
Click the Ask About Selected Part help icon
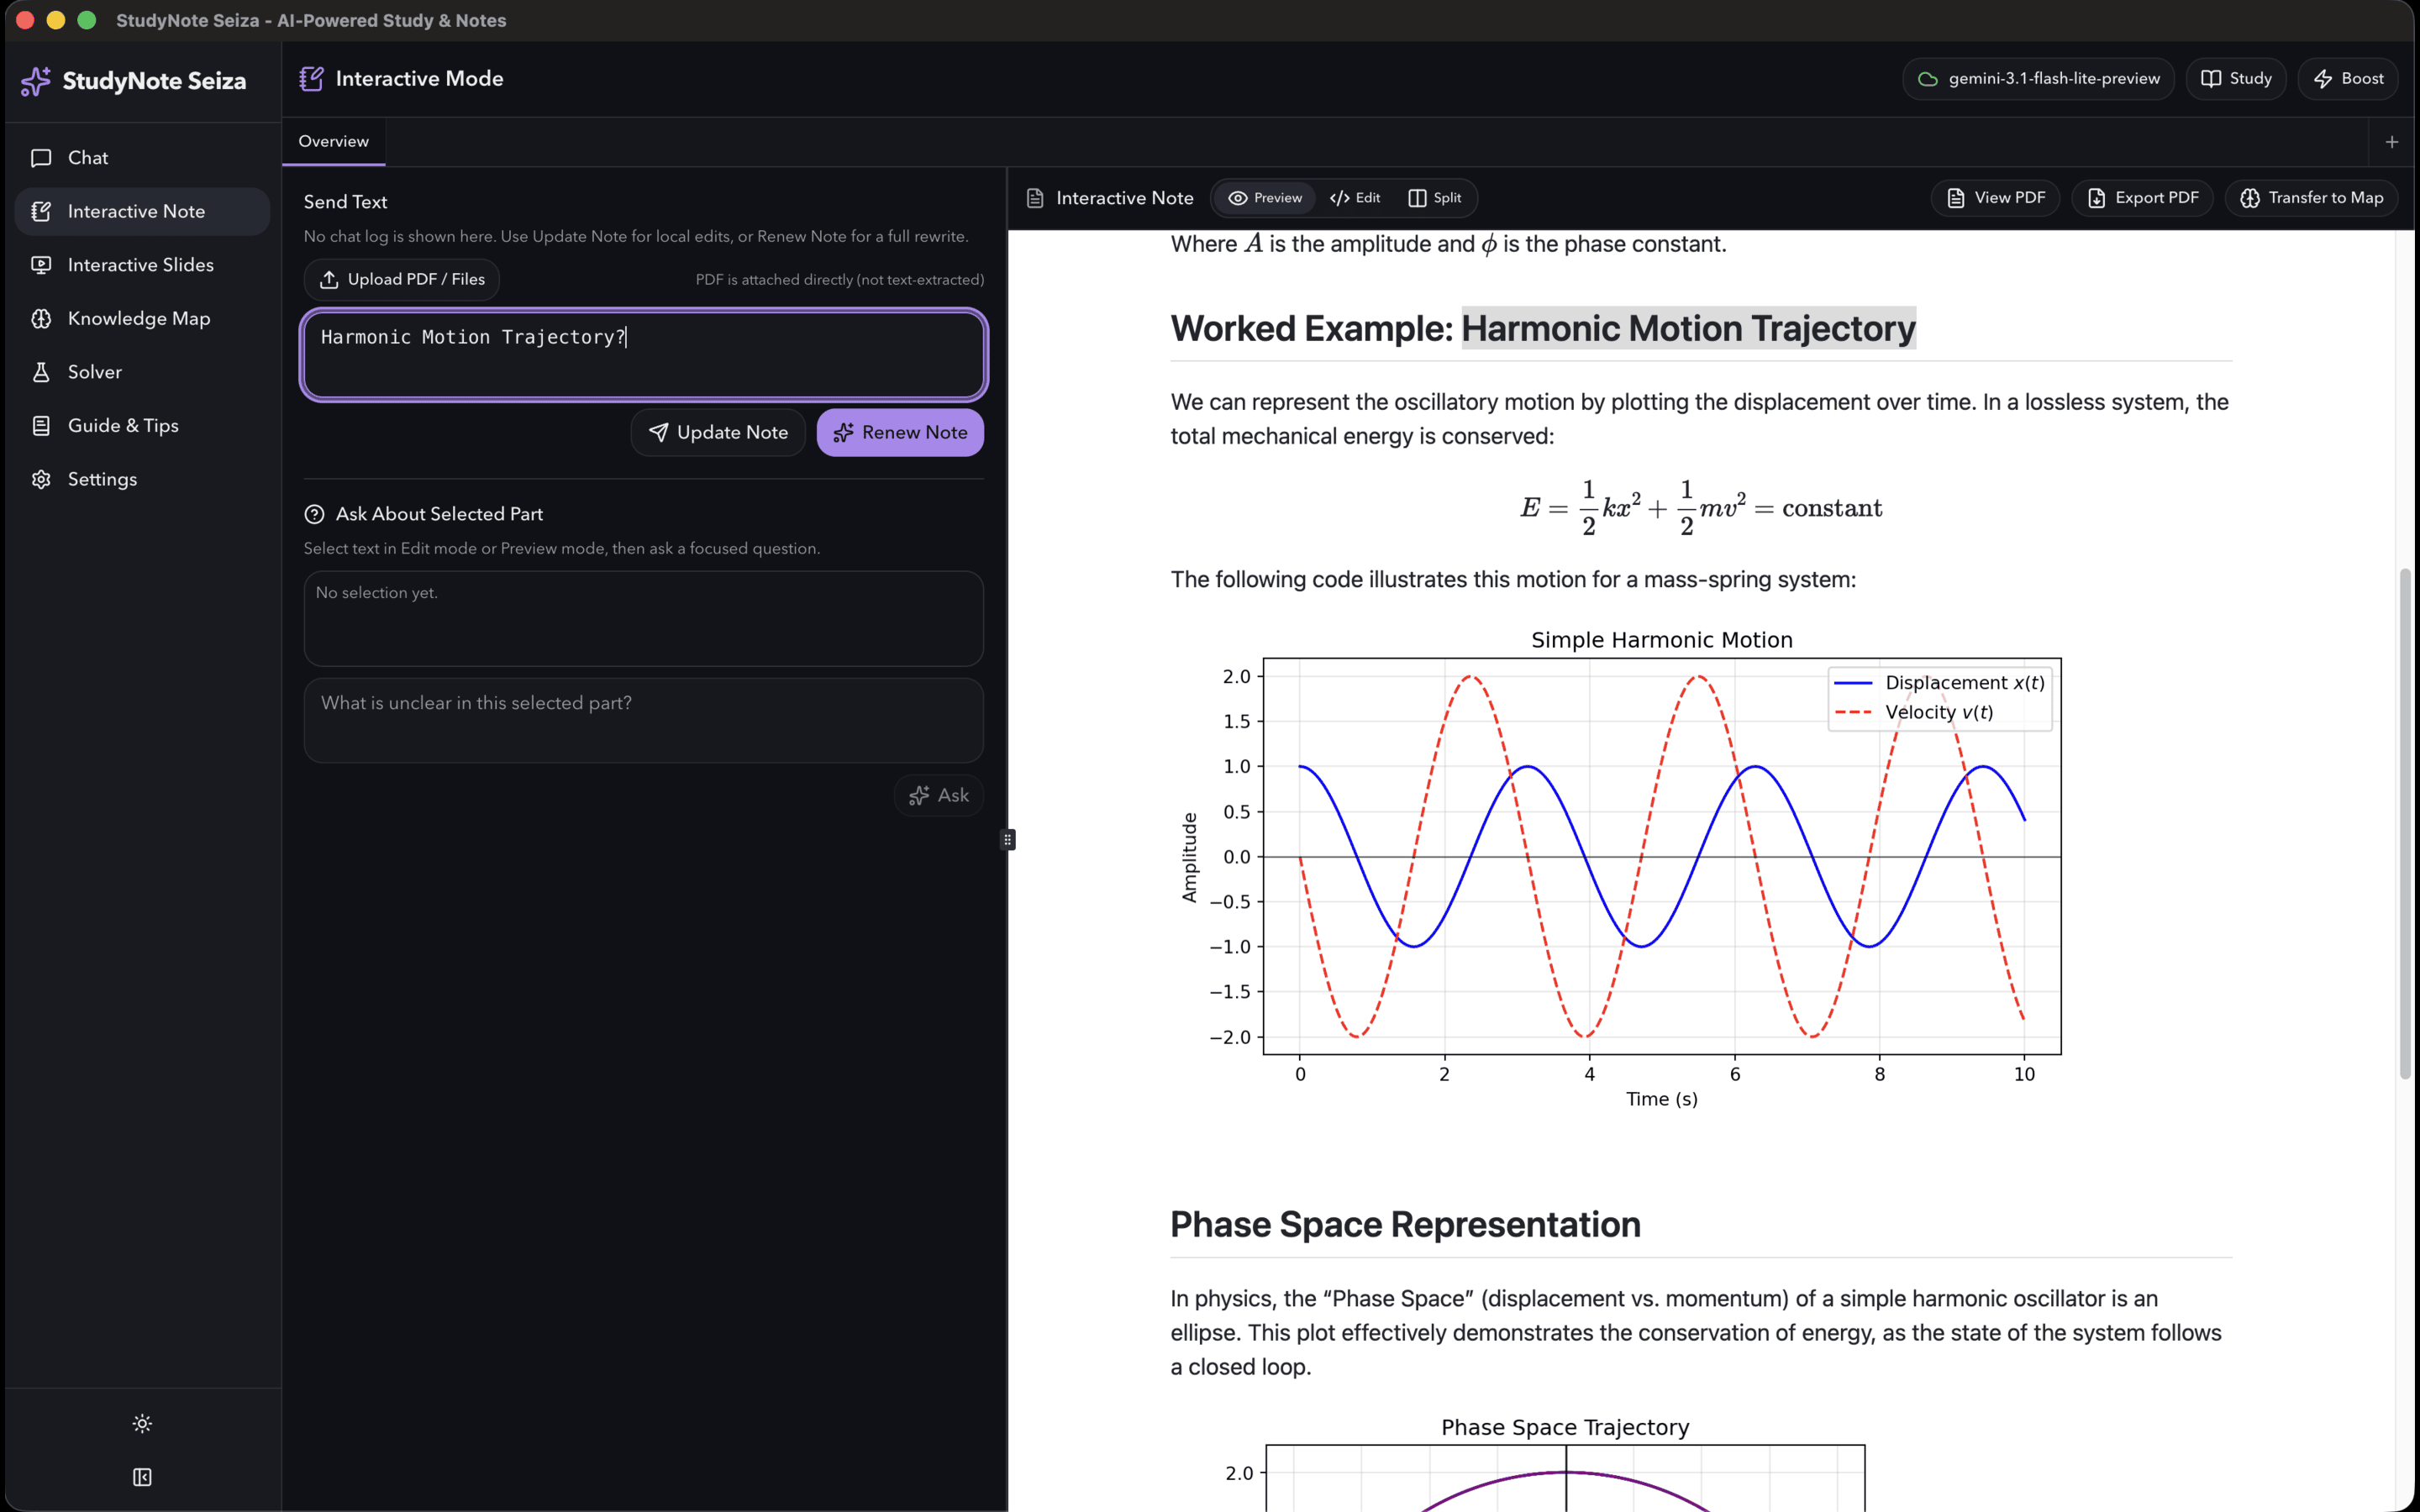coord(314,514)
